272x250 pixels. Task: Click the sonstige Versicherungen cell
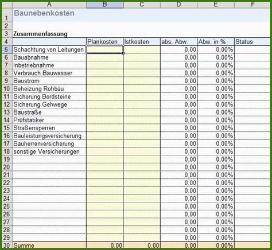pos(49,151)
